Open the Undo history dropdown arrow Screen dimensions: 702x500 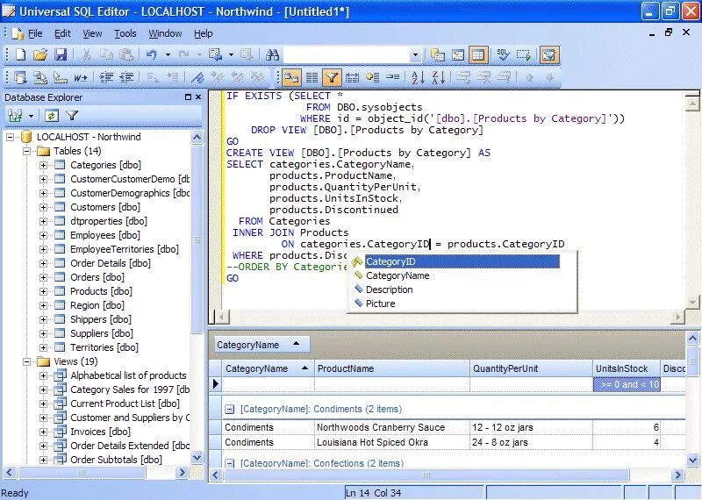(168, 54)
